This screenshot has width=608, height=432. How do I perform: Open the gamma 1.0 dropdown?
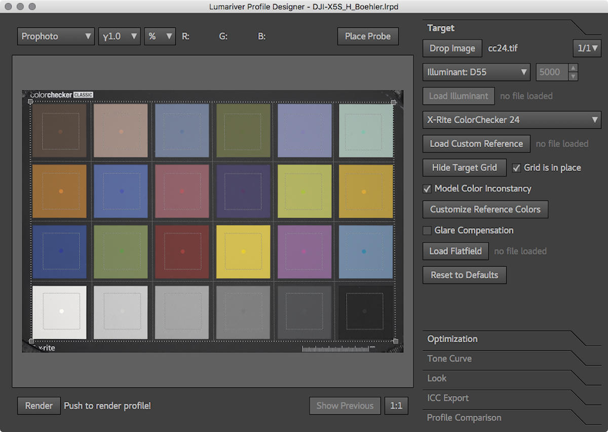pos(119,37)
